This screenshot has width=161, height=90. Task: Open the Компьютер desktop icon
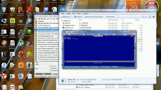click(4, 22)
